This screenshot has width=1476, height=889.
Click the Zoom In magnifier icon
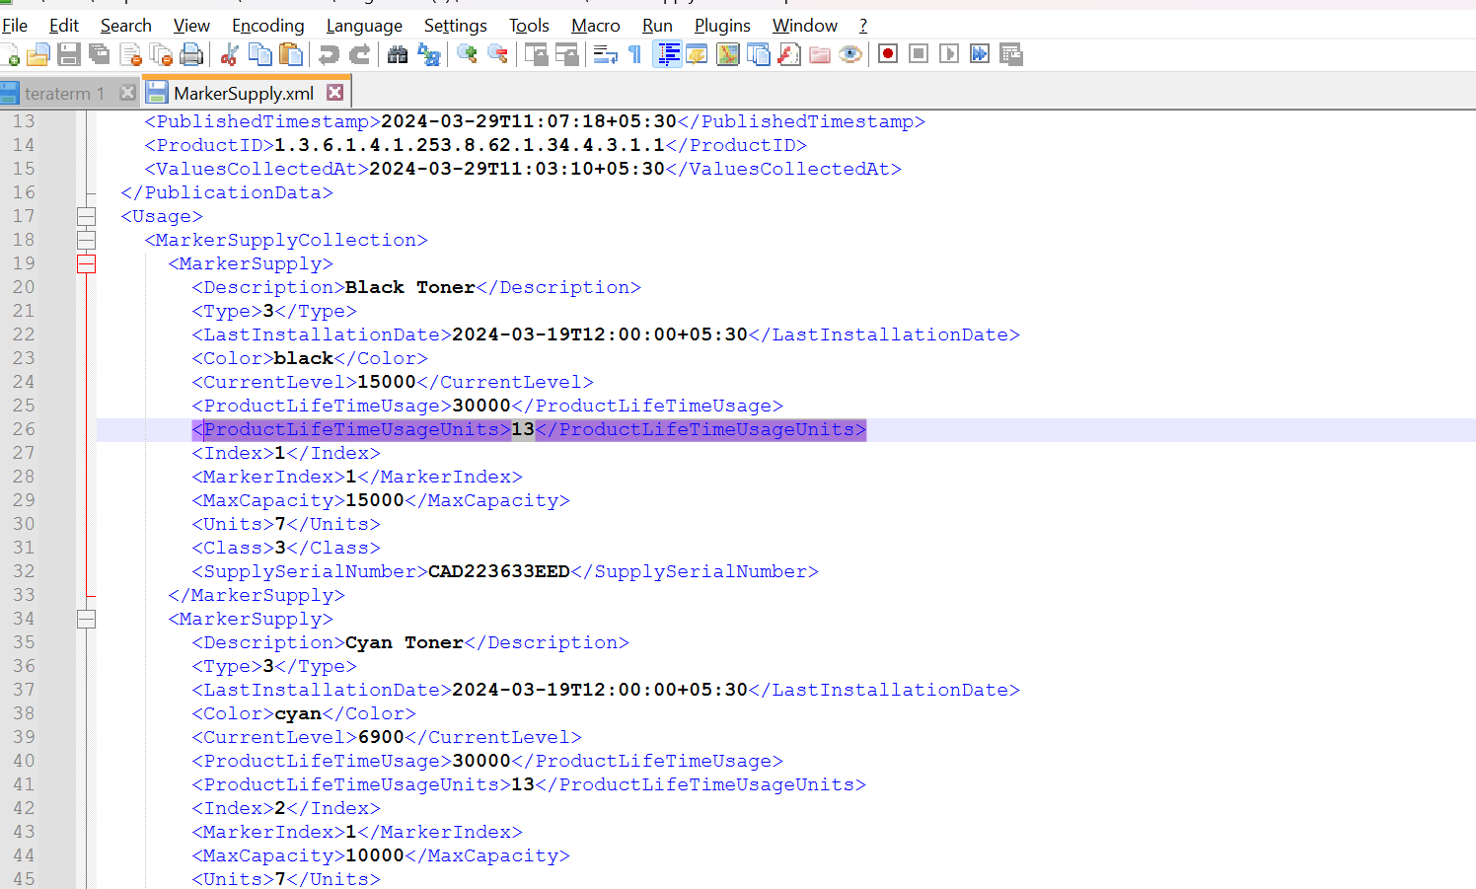[467, 54]
